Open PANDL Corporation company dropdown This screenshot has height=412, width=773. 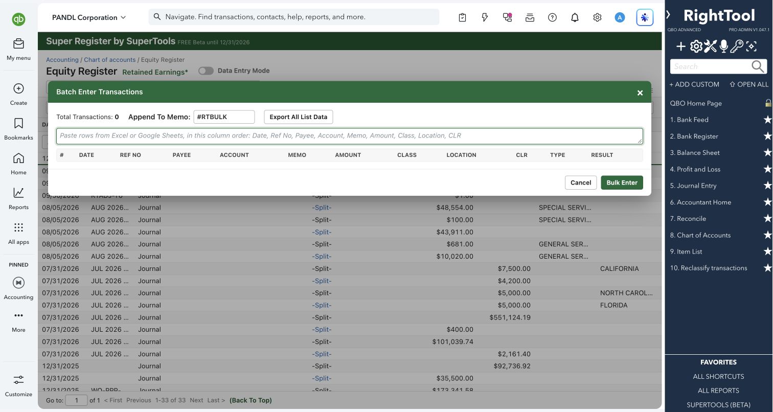[89, 17]
